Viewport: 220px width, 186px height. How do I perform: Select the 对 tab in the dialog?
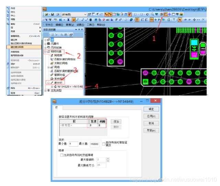(56, 107)
